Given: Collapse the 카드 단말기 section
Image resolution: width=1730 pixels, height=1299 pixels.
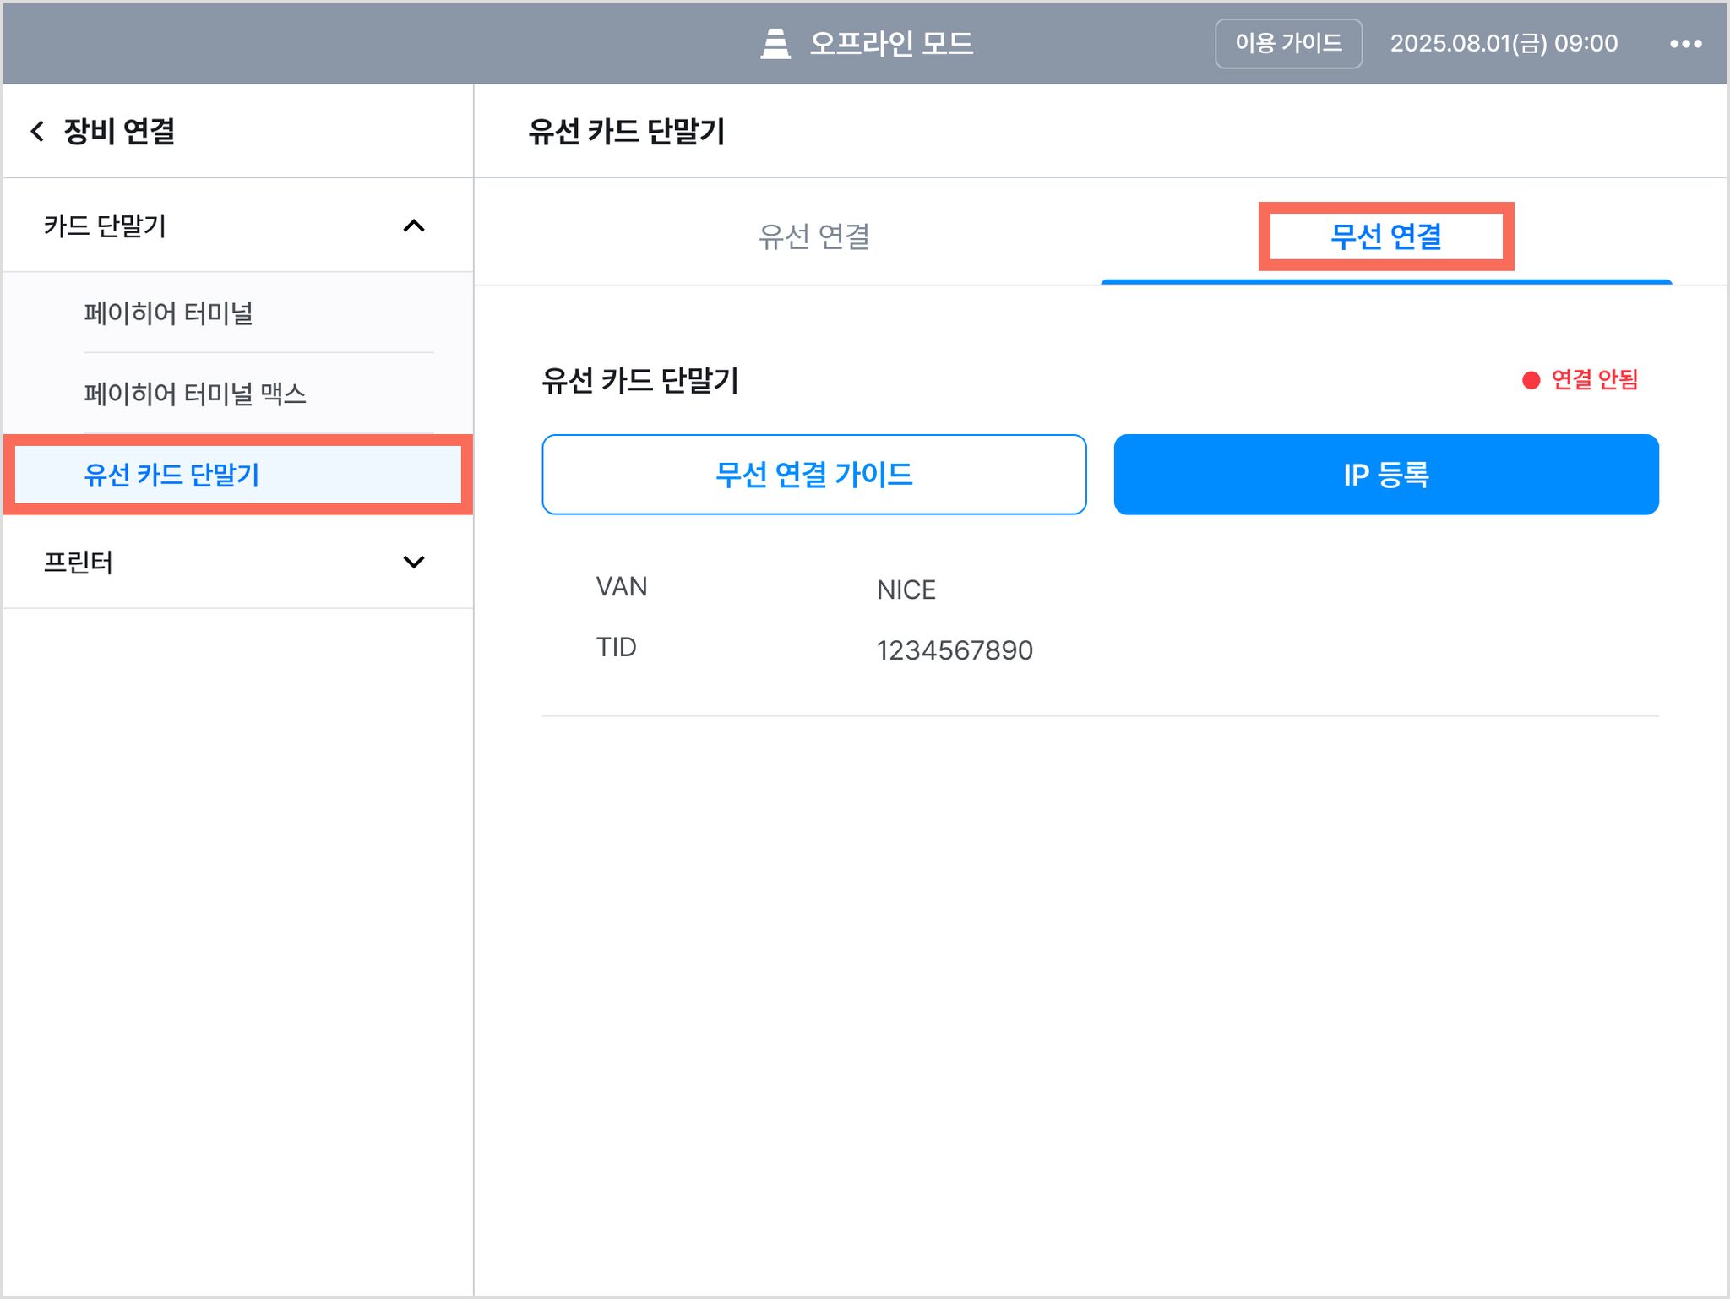Looking at the screenshot, I should point(414,226).
